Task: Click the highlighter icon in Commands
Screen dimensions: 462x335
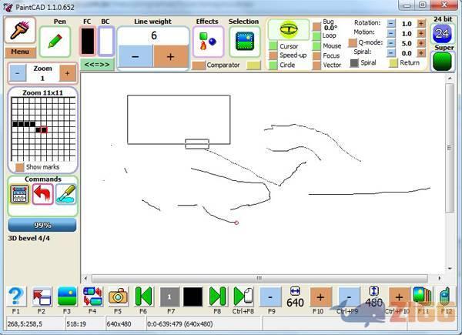Action: pos(65,194)
